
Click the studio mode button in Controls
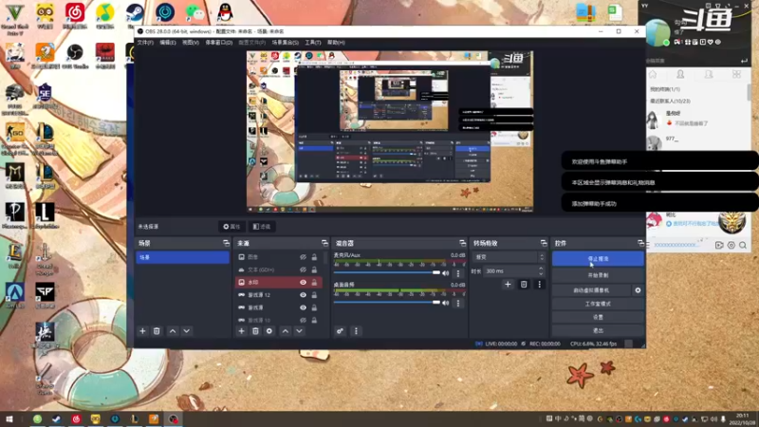(x=598, y=304)
